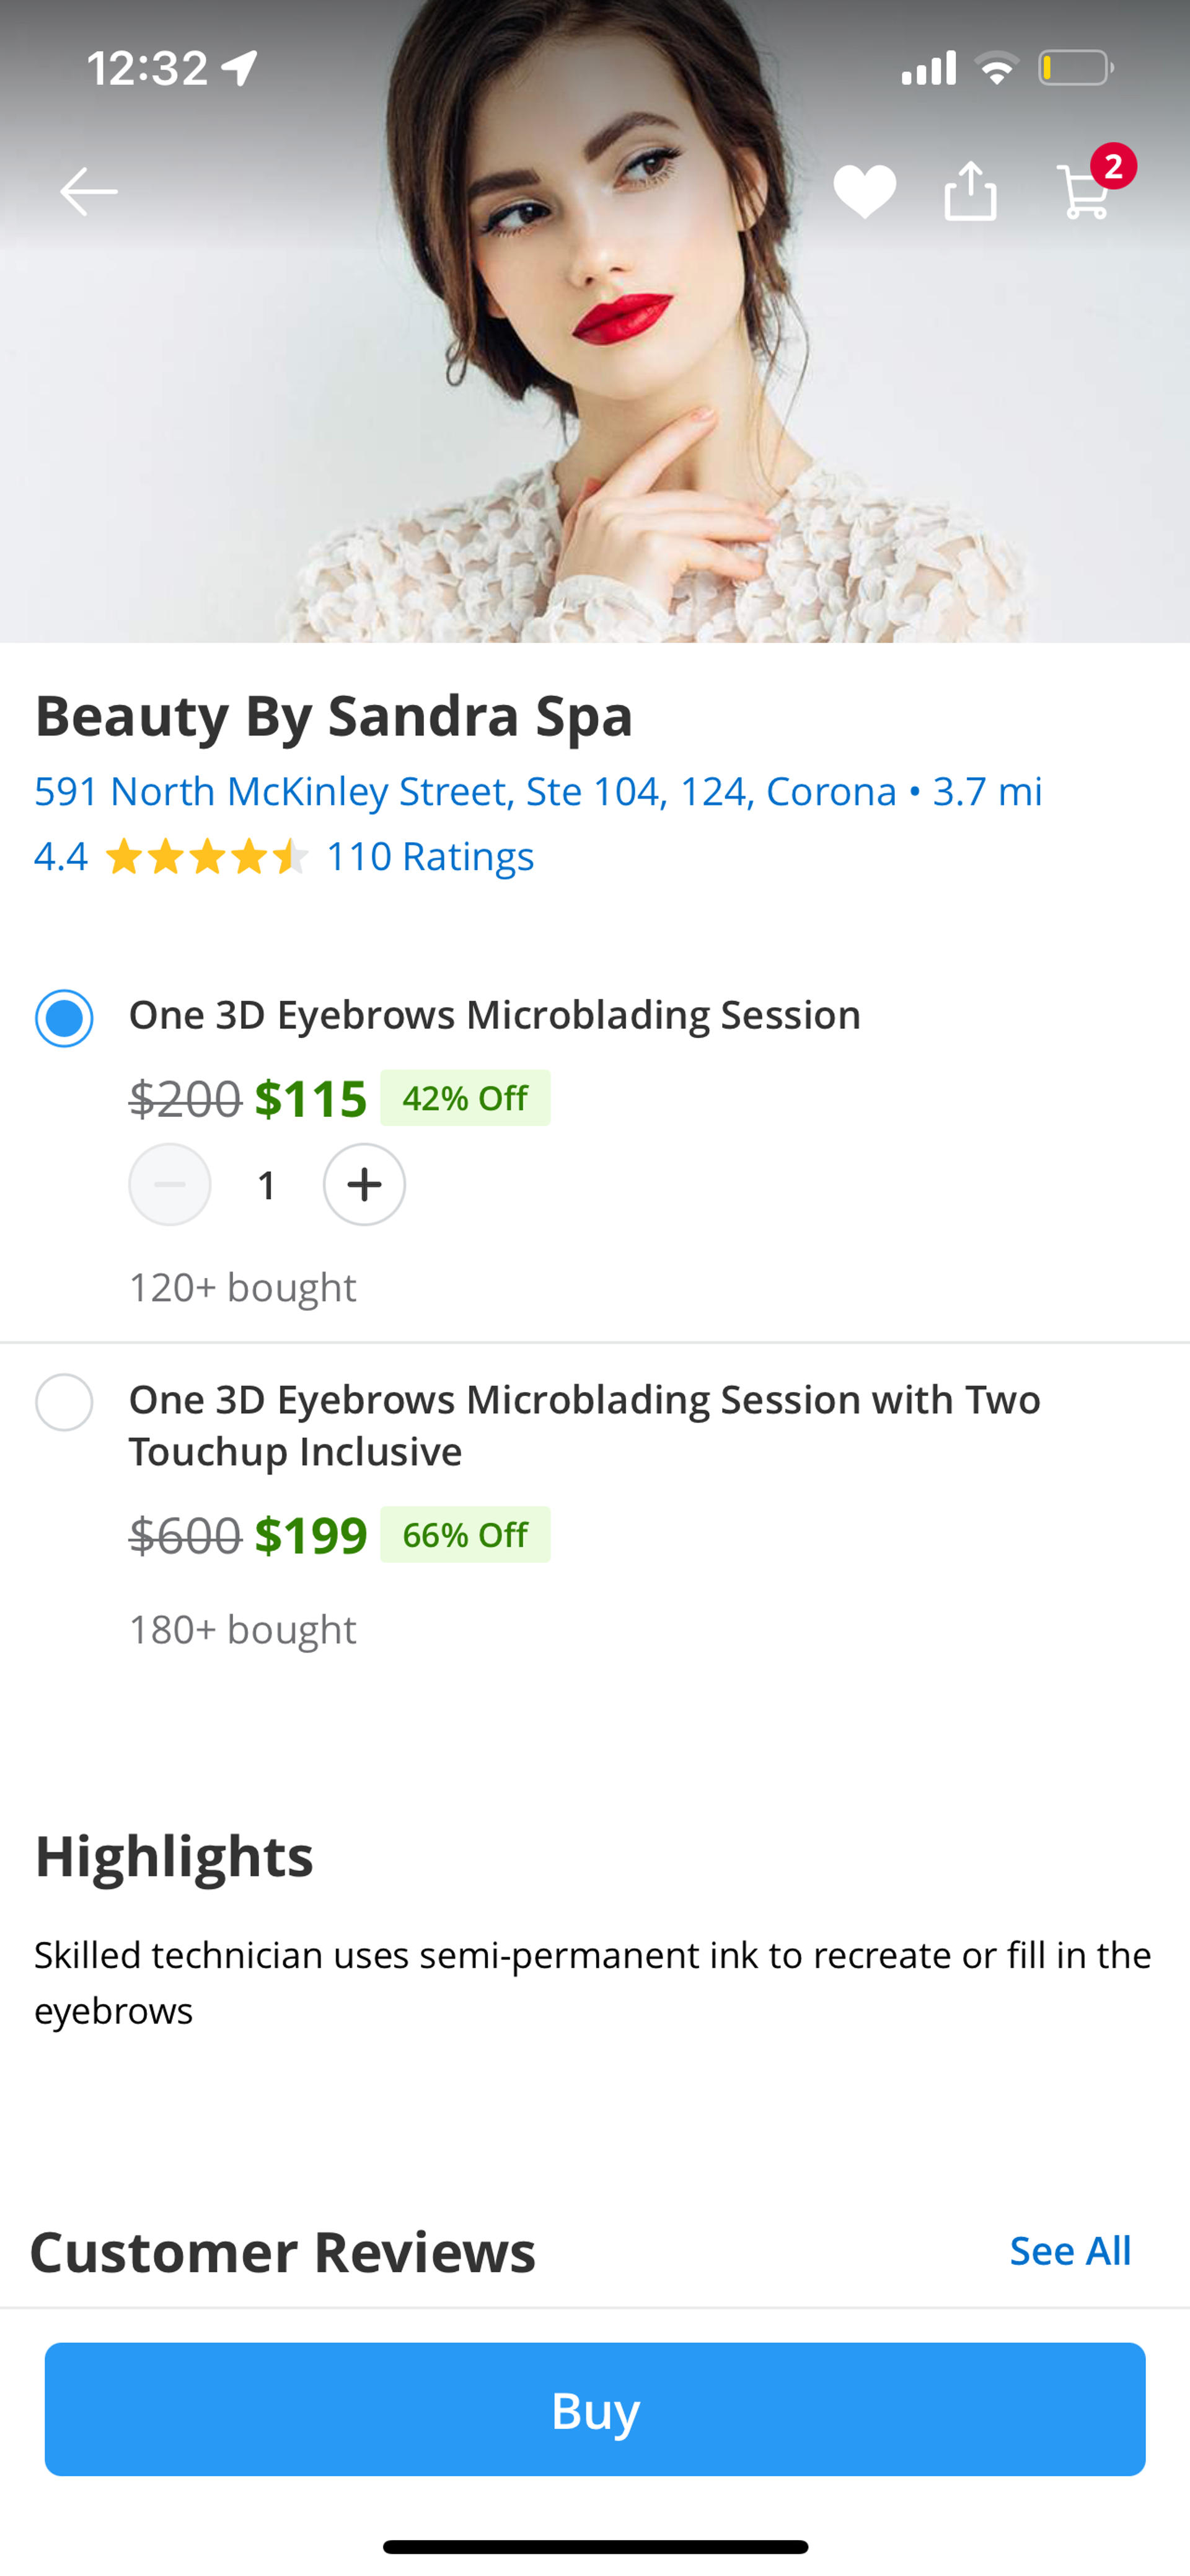The width and height of the screenshot is (1190, 2576).
Task: Tap the plus quantity button
Action: tap(364, 1184)
